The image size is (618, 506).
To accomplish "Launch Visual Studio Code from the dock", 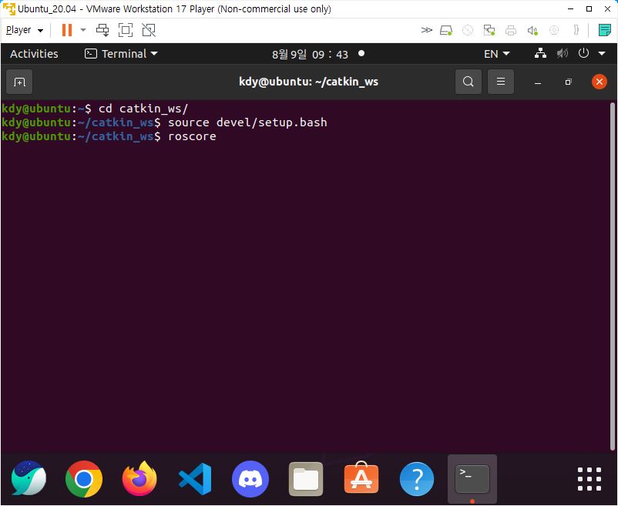I will click(x=195, y=479).
